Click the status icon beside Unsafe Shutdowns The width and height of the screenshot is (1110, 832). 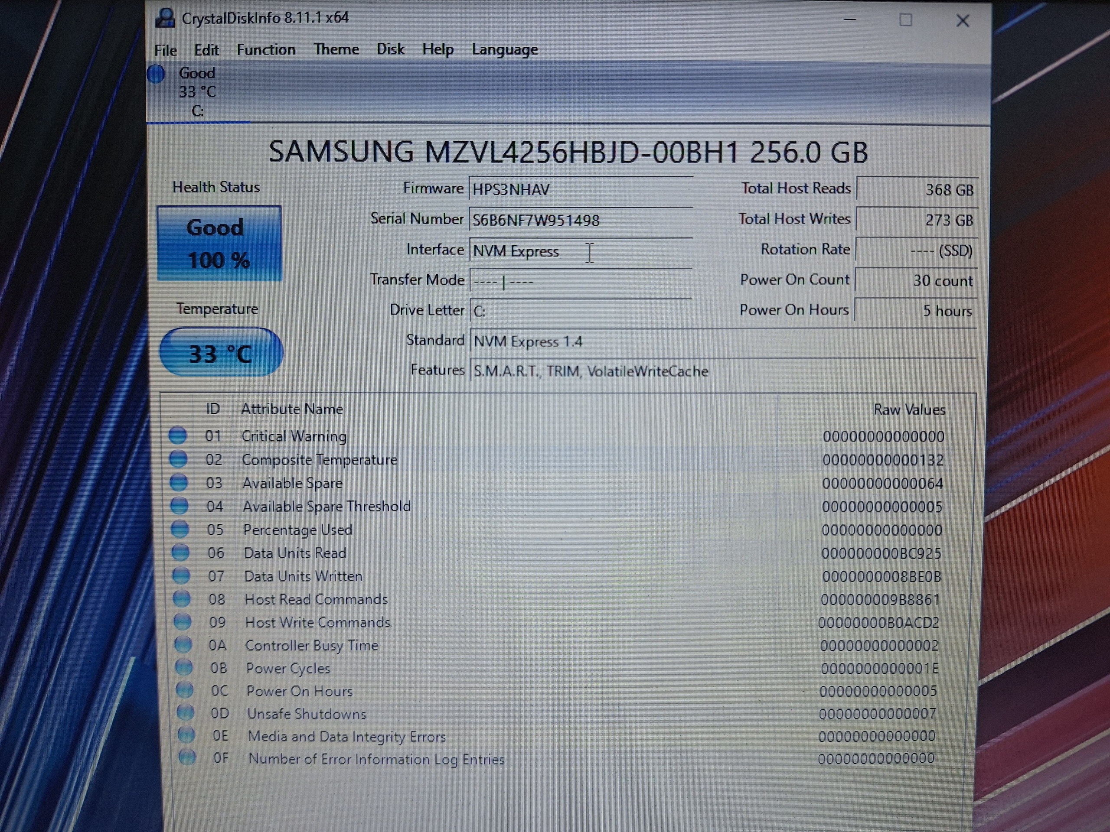[x=185, y=713]
